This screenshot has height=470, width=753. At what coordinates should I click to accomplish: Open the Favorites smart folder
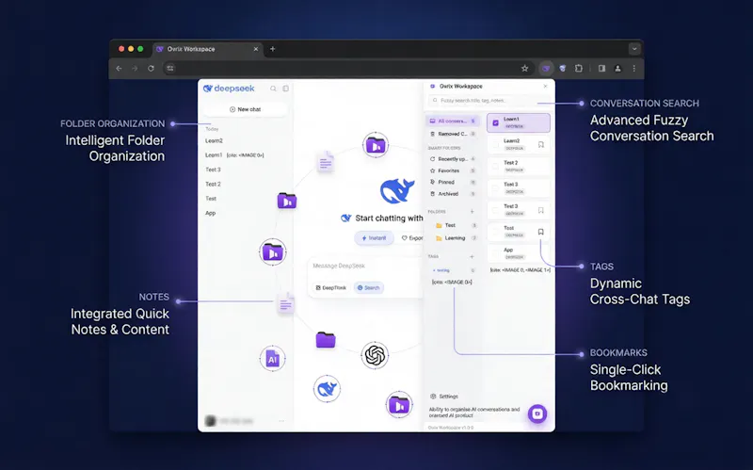[453, 170]
